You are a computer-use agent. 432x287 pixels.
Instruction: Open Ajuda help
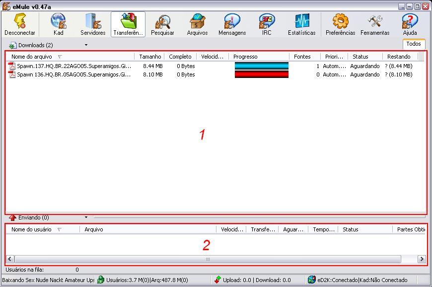[x=410, y=24]
